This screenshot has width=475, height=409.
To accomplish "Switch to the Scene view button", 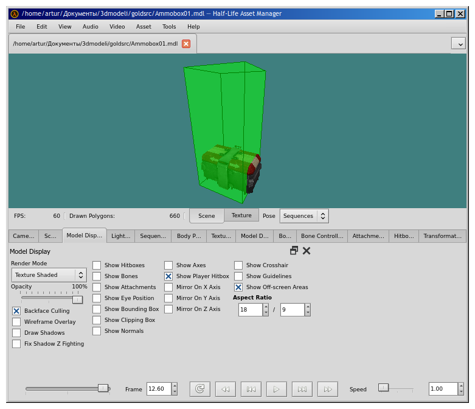I will (x=207, y=216).
